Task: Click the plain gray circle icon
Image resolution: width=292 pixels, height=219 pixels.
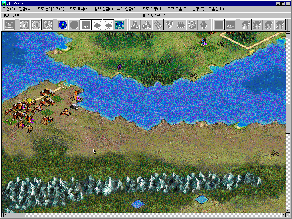Action: (x=74, y=25)
